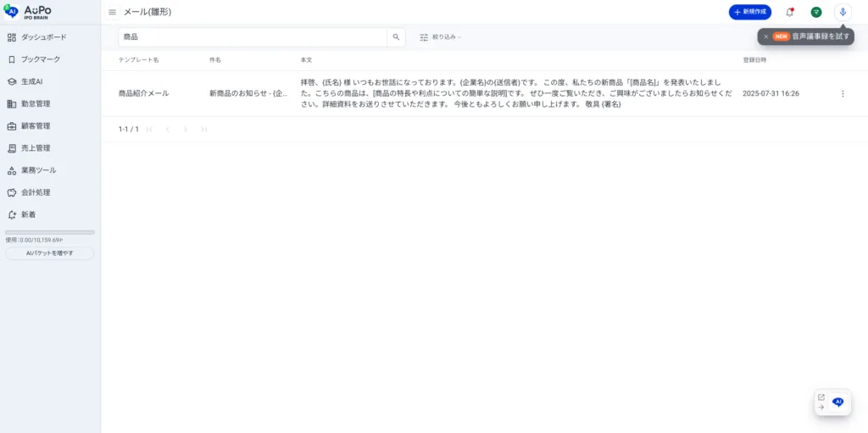
Task: Open the three-dot row actions menu
Action: click(843, 93)
